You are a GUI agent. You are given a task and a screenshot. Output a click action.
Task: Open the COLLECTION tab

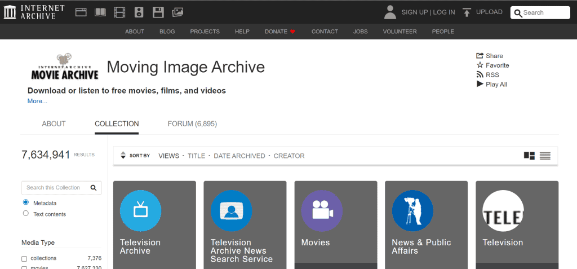[117, 124]
